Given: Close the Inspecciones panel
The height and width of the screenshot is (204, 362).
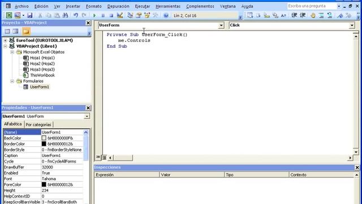Looking at the screenshot, I should [357, 167].
